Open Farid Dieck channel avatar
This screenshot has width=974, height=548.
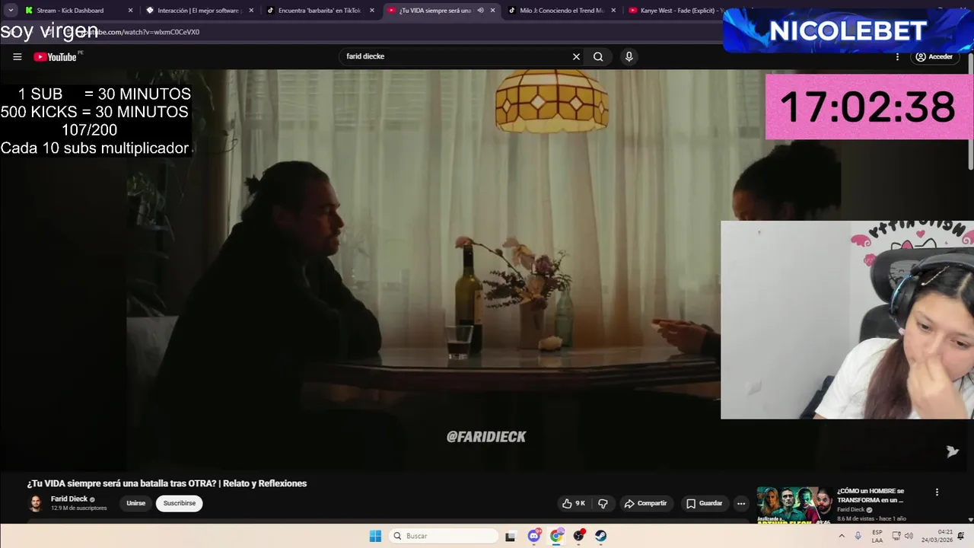click(36, 503)
